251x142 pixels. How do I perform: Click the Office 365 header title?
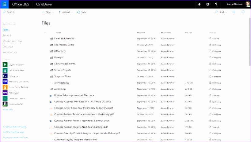click(x=21, y=4)
